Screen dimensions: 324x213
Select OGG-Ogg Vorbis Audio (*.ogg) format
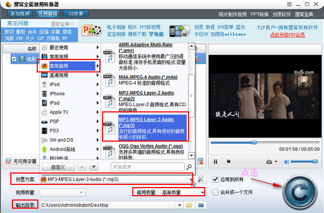[151, 146]
